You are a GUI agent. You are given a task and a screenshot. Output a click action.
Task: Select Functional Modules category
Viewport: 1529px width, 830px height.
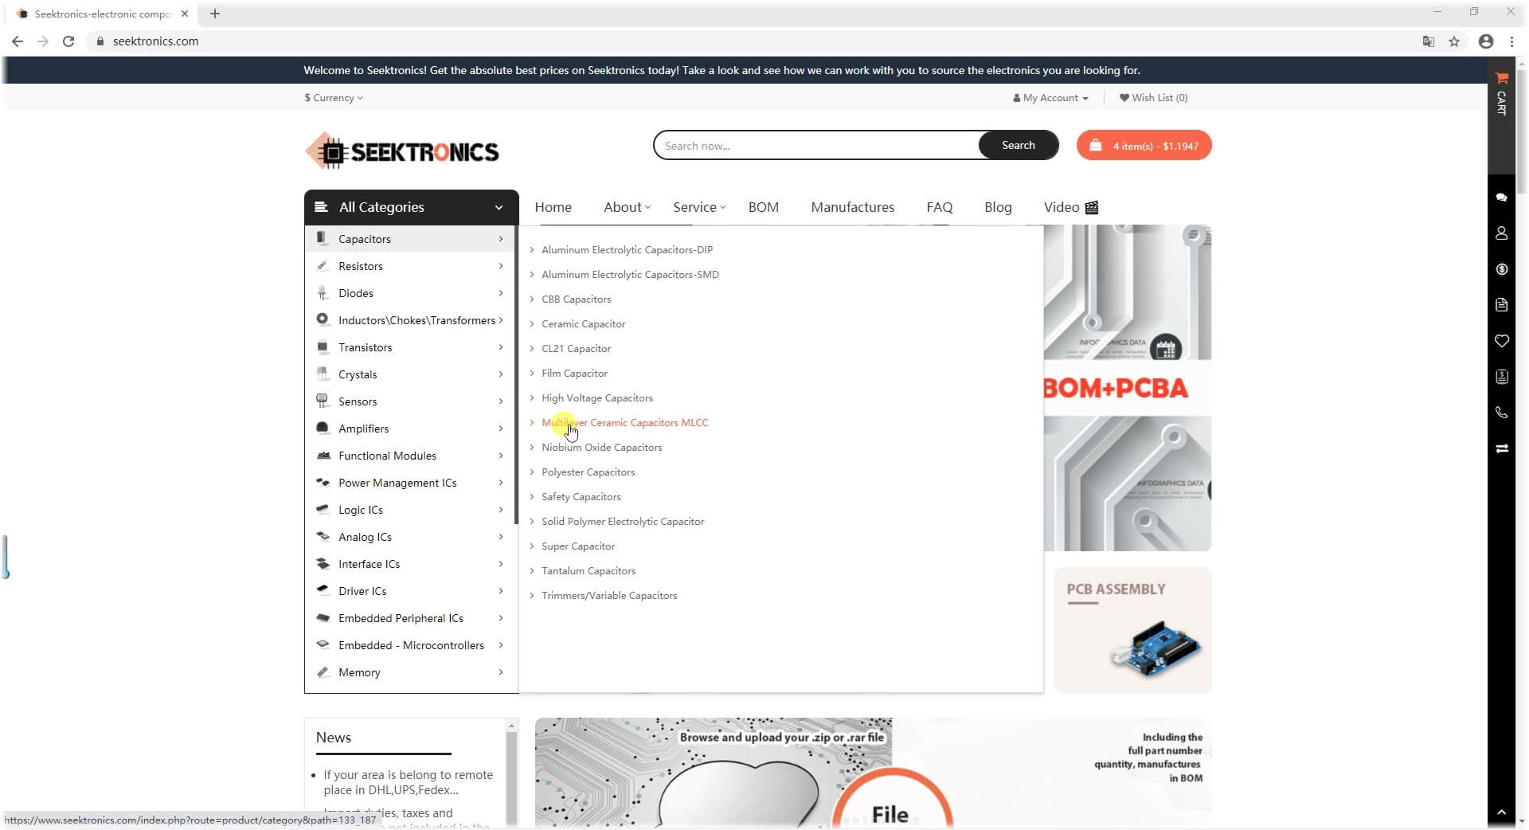click(x=411, y=456)
